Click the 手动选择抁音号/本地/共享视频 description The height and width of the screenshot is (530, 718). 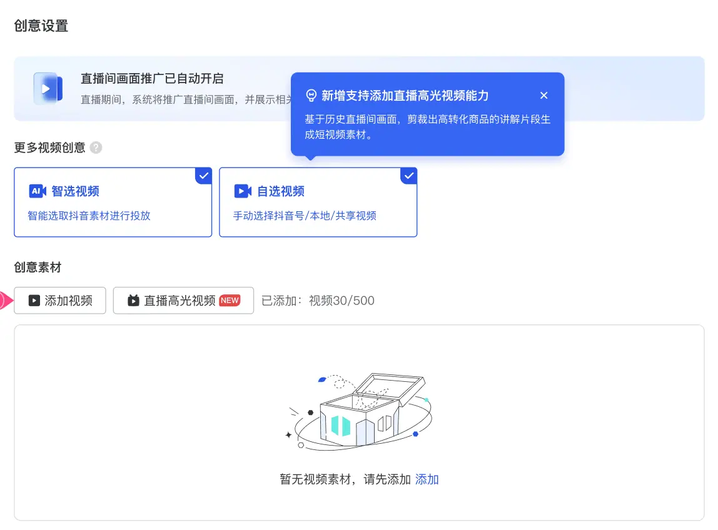click(x=305, y=216)
